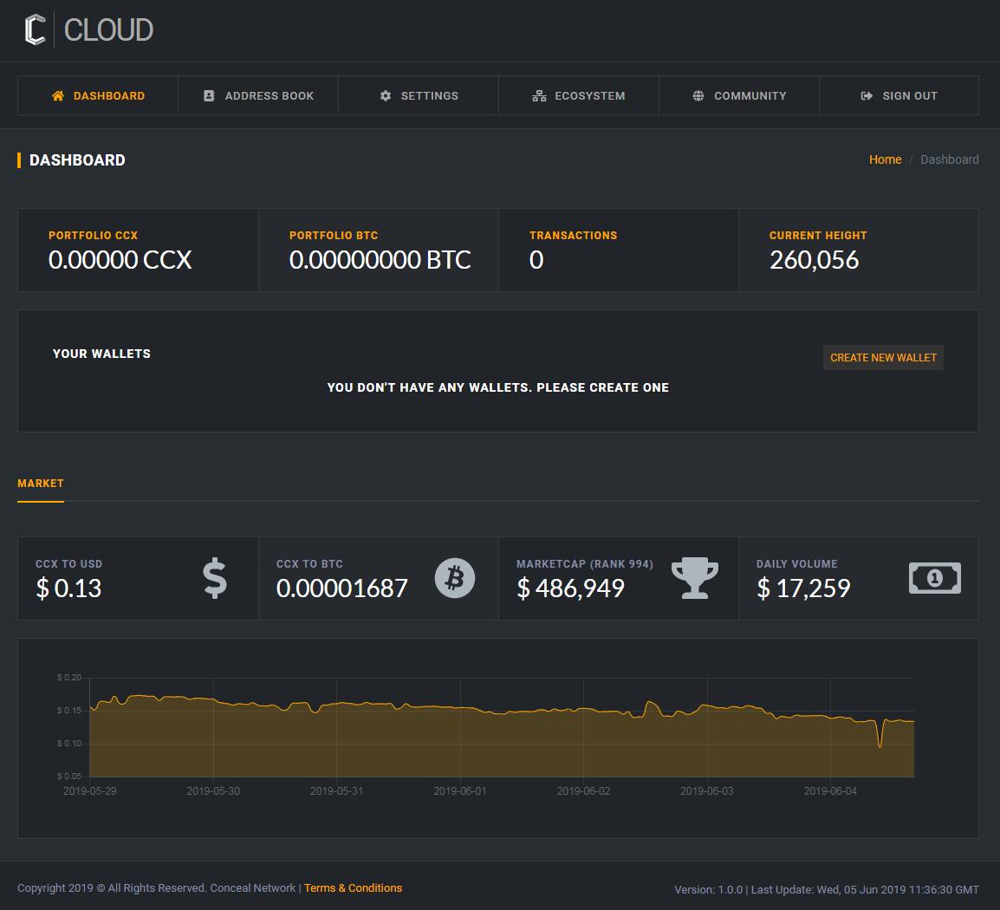Viewport: 1000px width, 910px height.
Task: Open the Terms & Conditions link
Action: coord(353,888)
